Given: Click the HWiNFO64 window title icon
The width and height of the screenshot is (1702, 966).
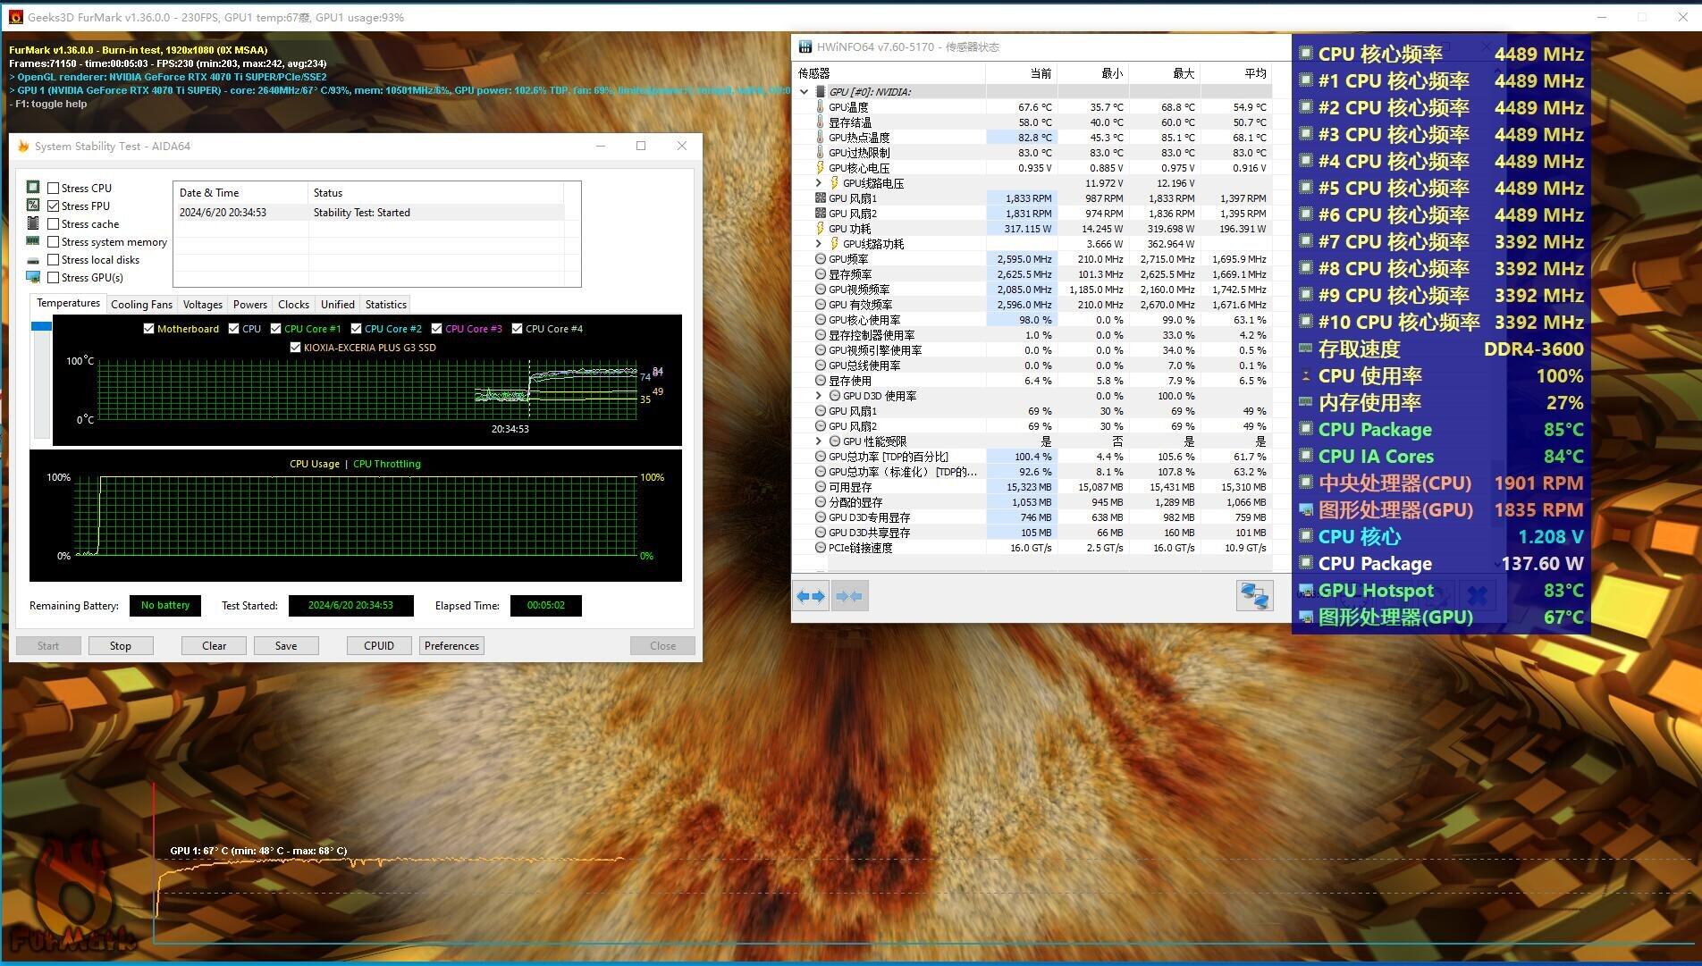Looking at the screenshot, I should tap(805, 46).
